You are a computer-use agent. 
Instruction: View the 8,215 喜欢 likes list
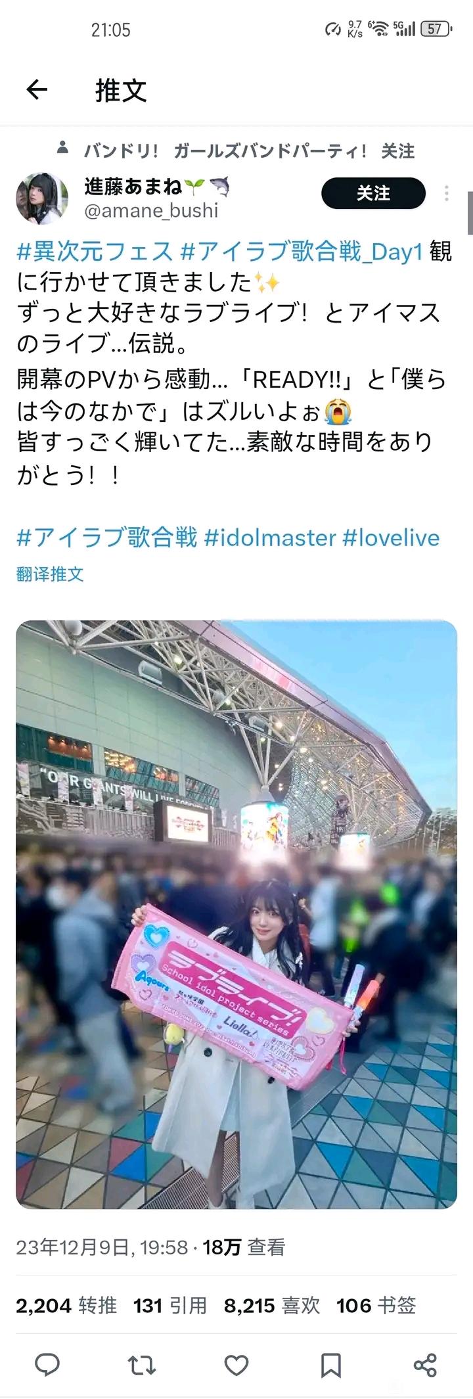pos(272,1305)
